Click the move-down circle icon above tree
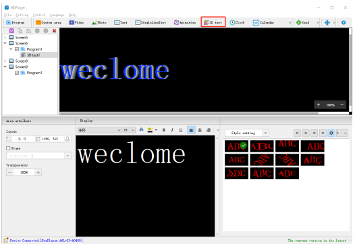This screenshot has height=246, width=355. [x=46, y=31]
